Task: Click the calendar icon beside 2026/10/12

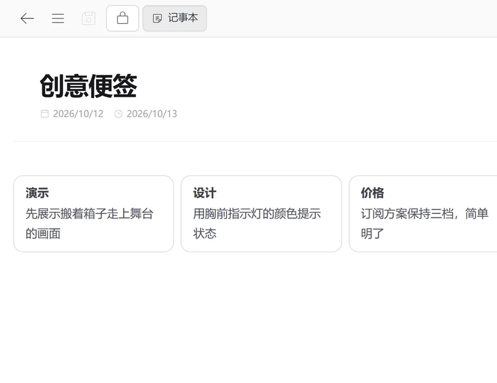Action: pos(44,114)
